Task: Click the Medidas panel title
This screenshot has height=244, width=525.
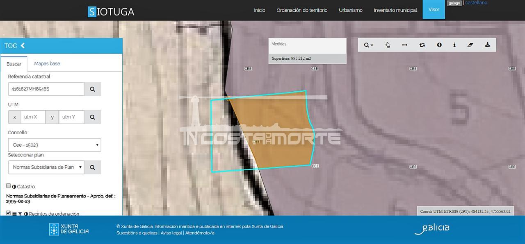Action: point(279,44)
